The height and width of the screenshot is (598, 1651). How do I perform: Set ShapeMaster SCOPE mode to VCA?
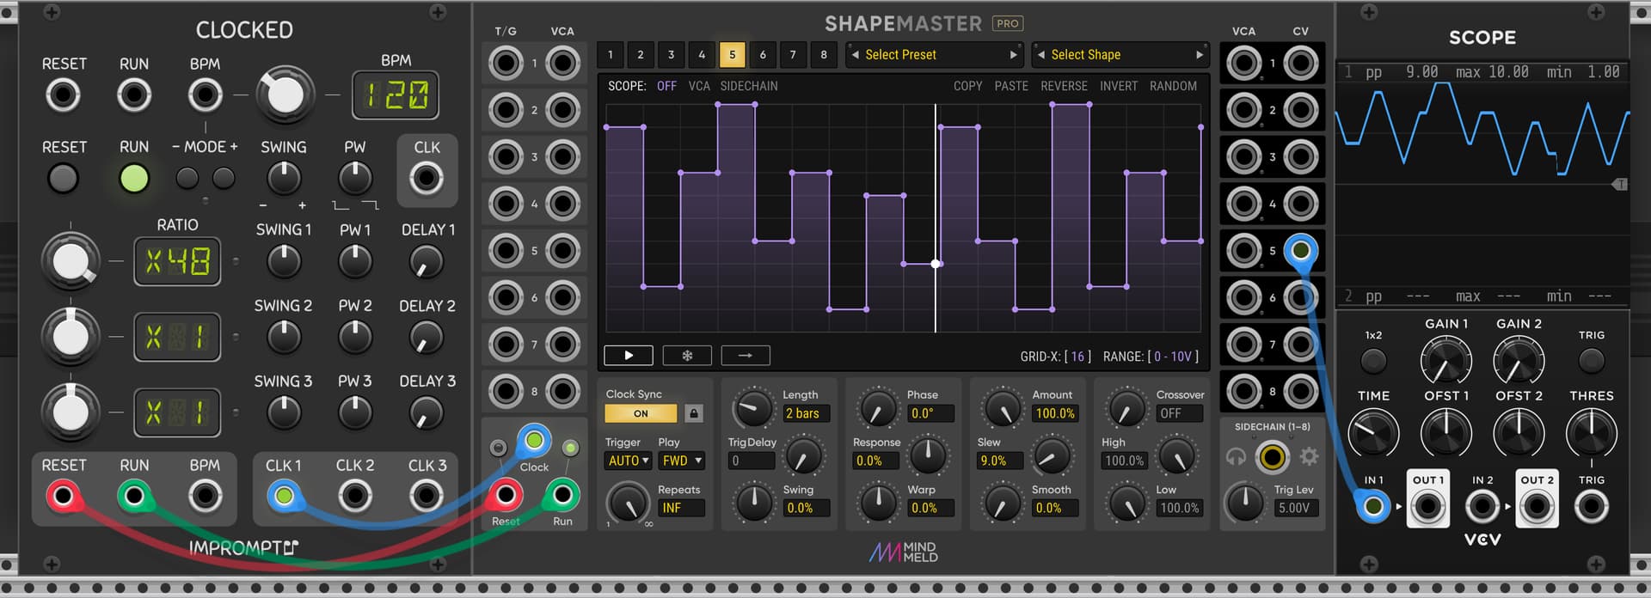[699, 86]
